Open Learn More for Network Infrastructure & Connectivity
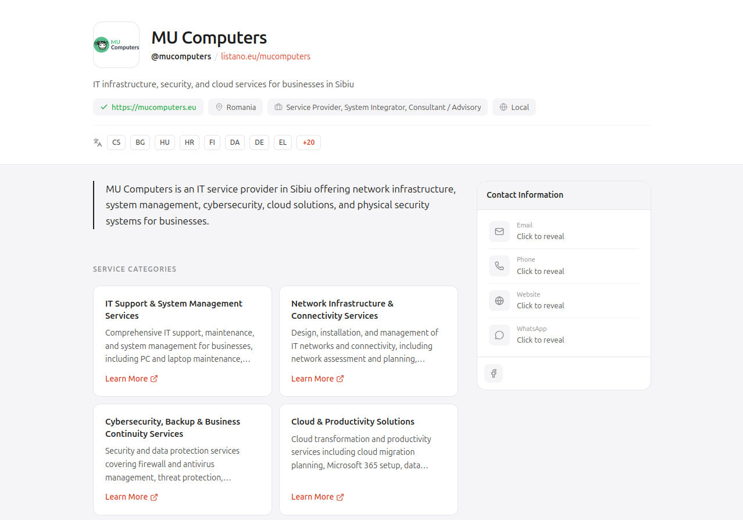 coord(317,379)
